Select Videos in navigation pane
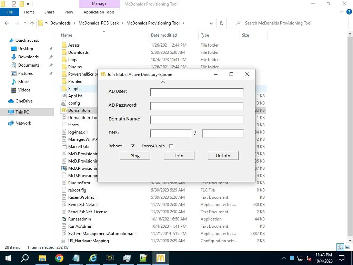This screenshot has width=353, height=265. [24, 90]
